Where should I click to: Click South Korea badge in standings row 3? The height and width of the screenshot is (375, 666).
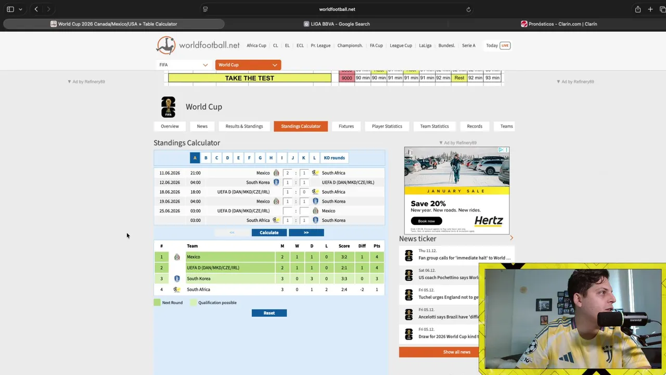177,279
